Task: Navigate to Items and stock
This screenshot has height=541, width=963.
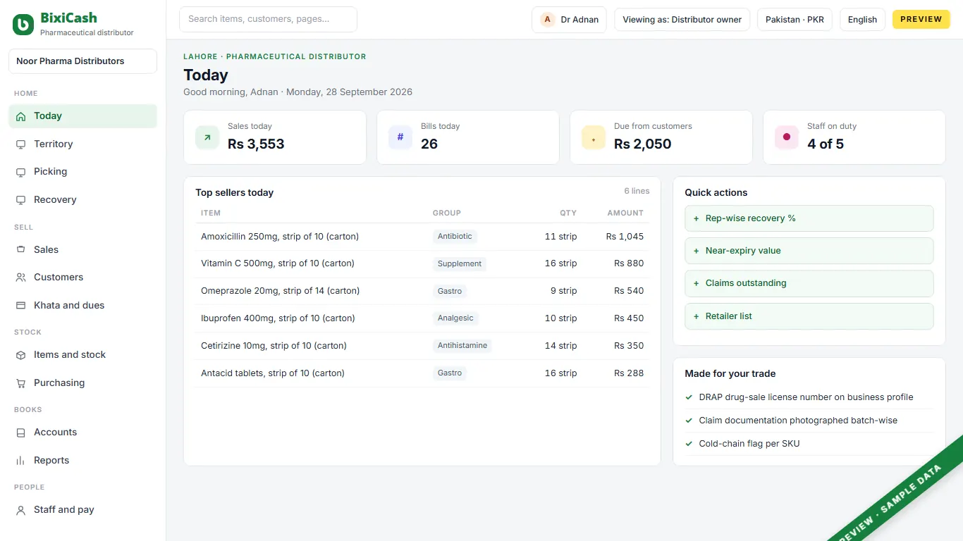Action: click(82, 355)
